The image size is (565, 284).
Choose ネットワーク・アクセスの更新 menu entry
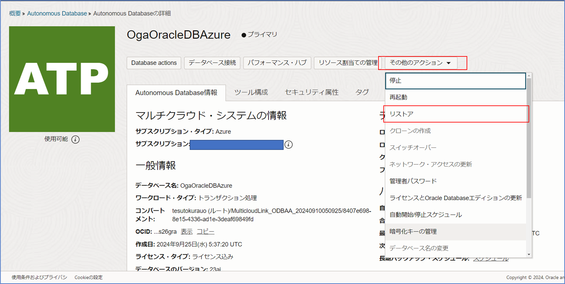456,164
